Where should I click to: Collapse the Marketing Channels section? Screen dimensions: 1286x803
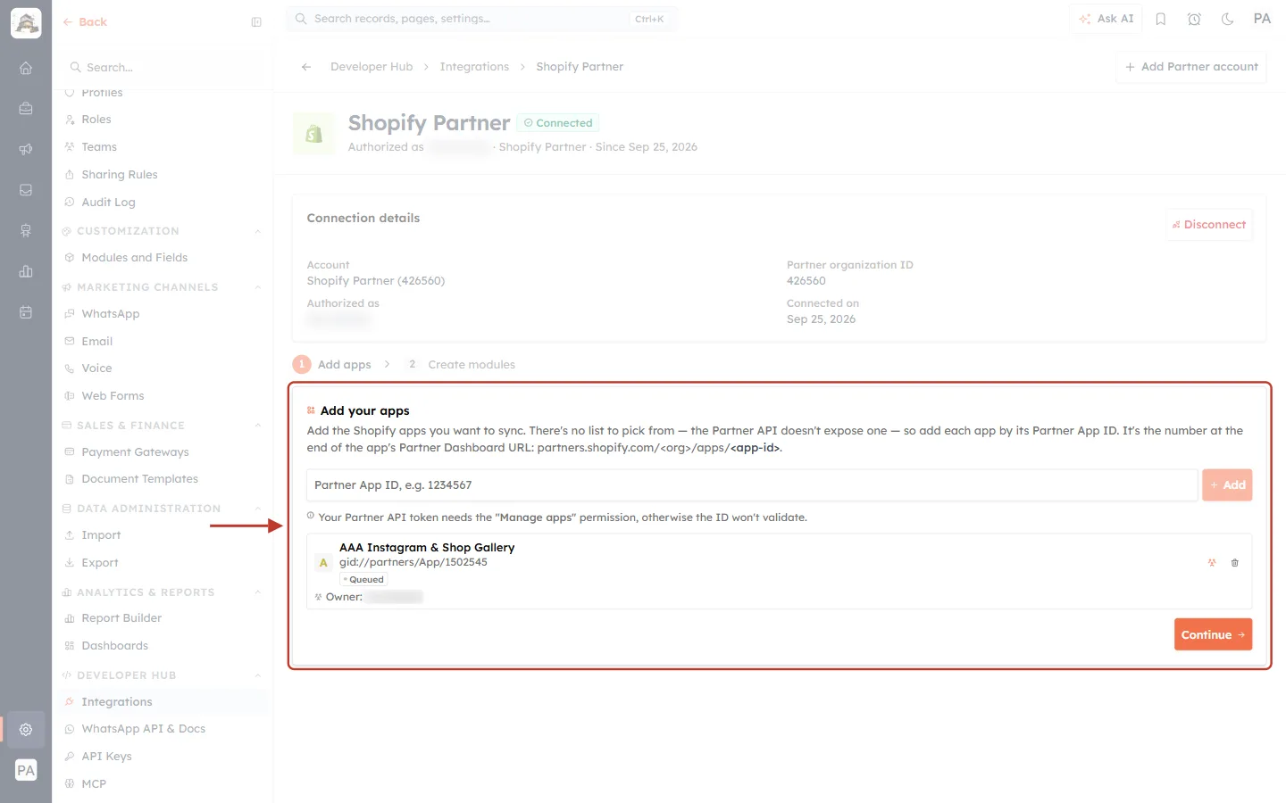[x=257, y=287]
